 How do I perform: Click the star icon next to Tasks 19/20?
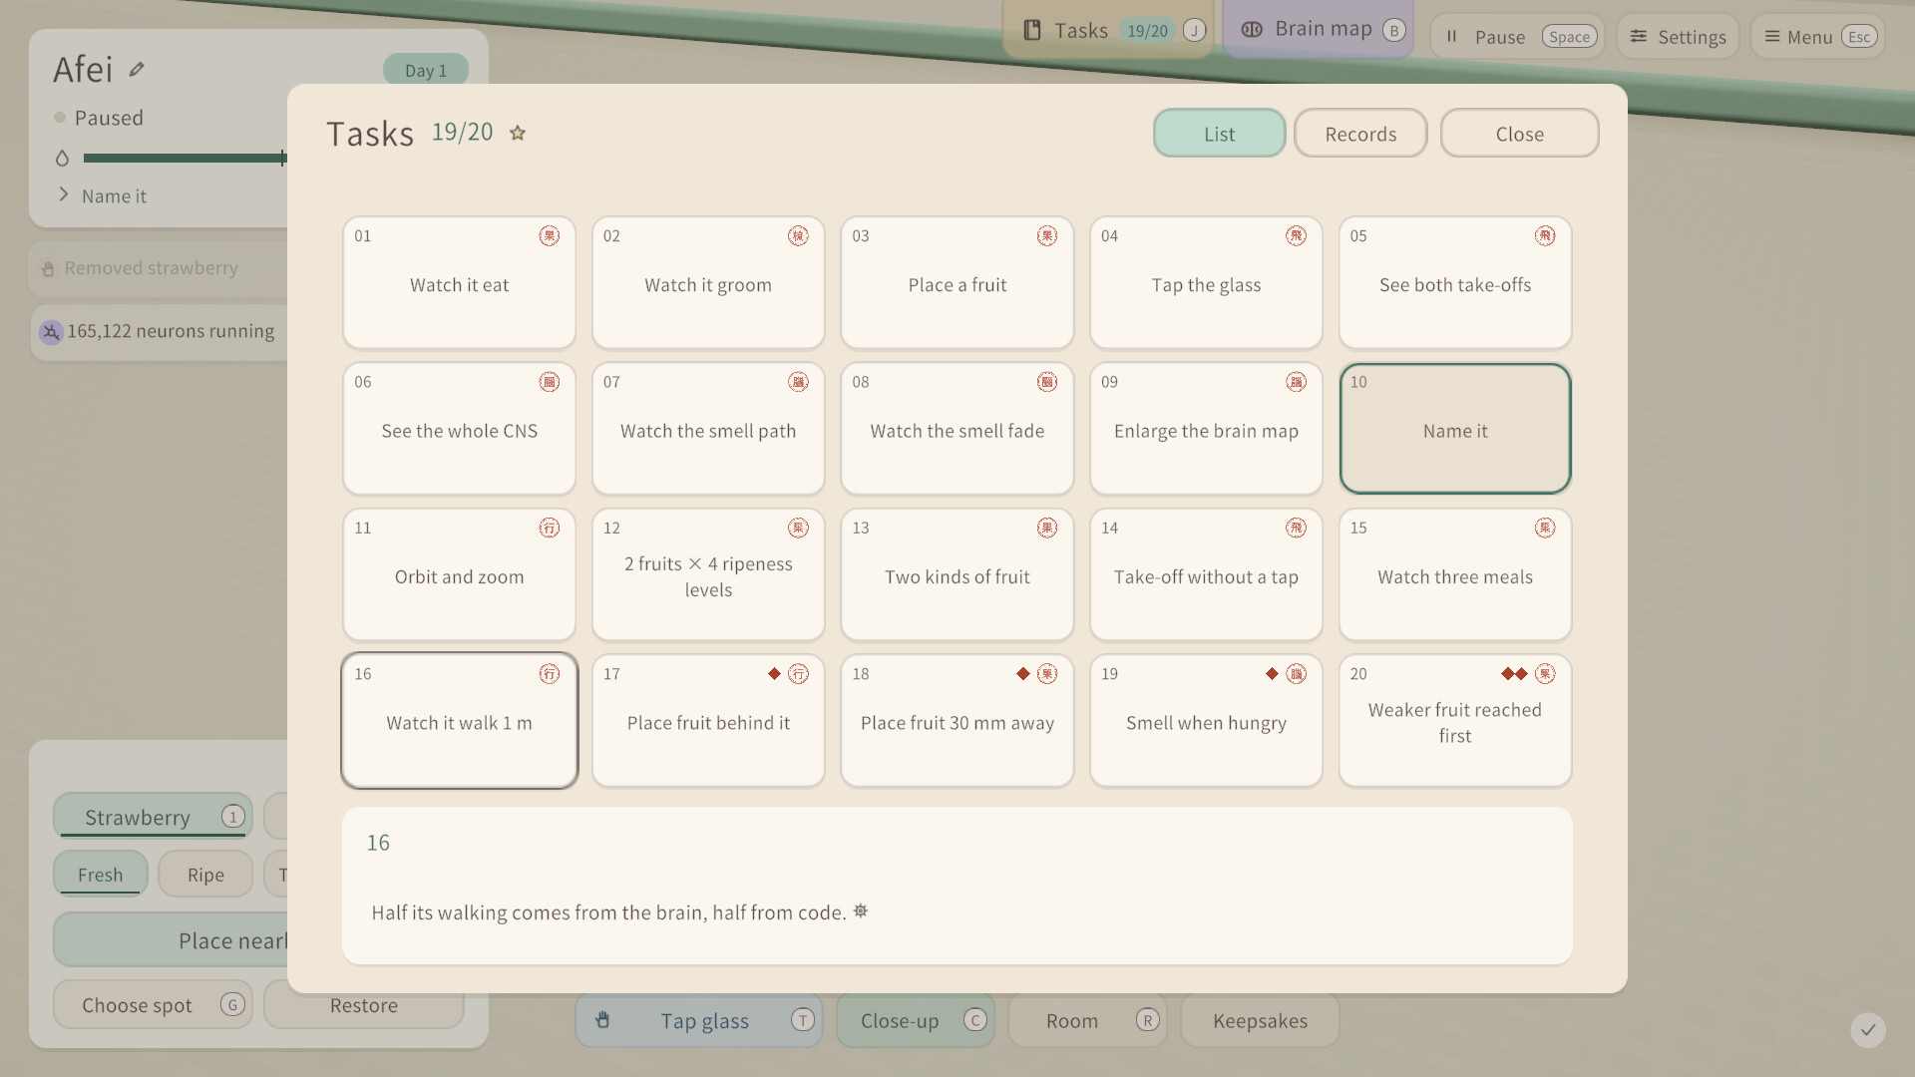click(518, 133)
